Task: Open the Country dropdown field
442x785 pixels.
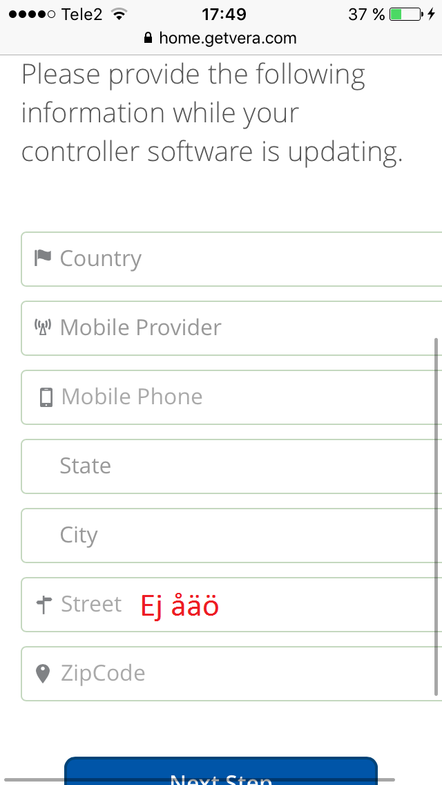Action: (x=231, y=259)
